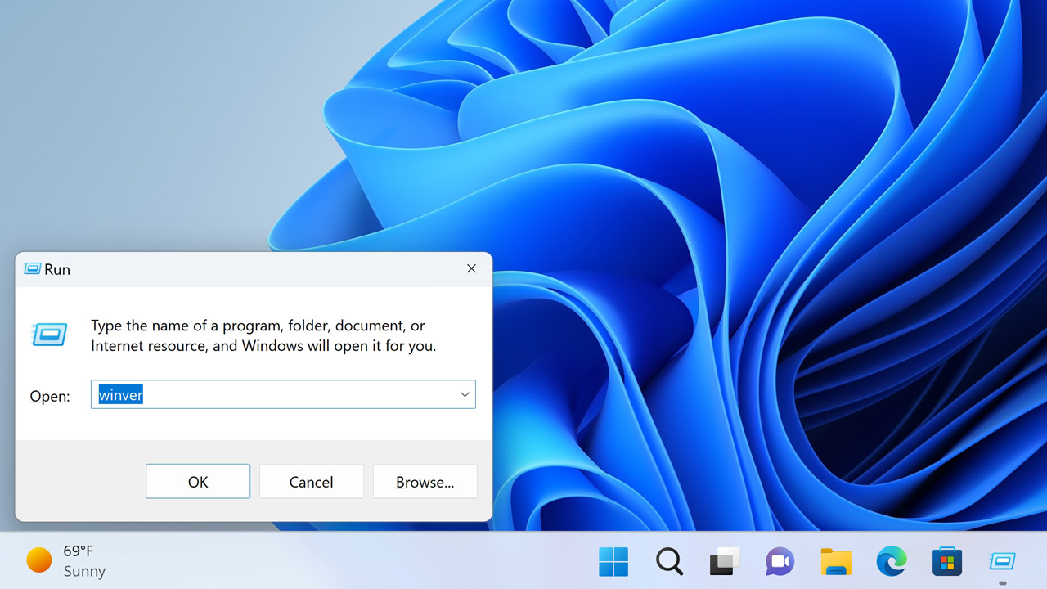Click the Open: label in Run dialog
The image size is (1047, 589).
tap(50, 396)
